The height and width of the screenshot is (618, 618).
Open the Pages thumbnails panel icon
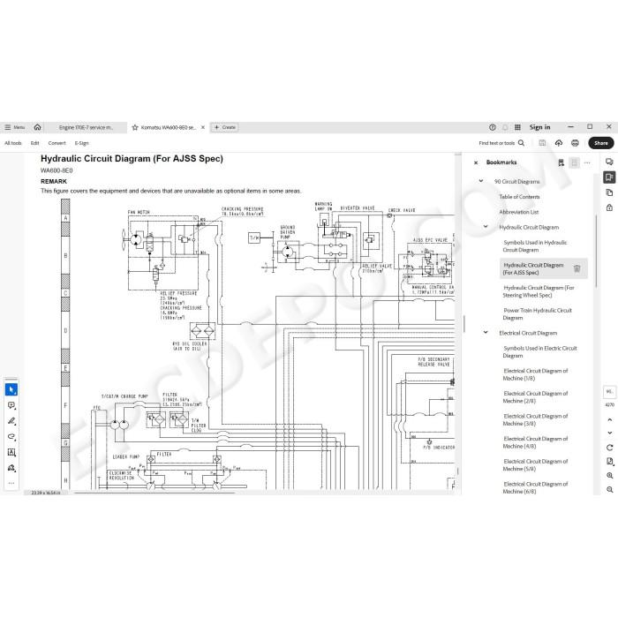pos(609,192)
